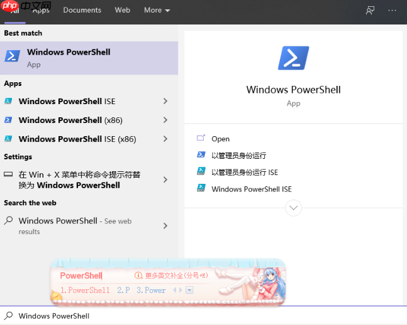407x325 pixels.
Task: Click the PowerShell ISE (x86) row icon
Action: (x=8, y=139)
